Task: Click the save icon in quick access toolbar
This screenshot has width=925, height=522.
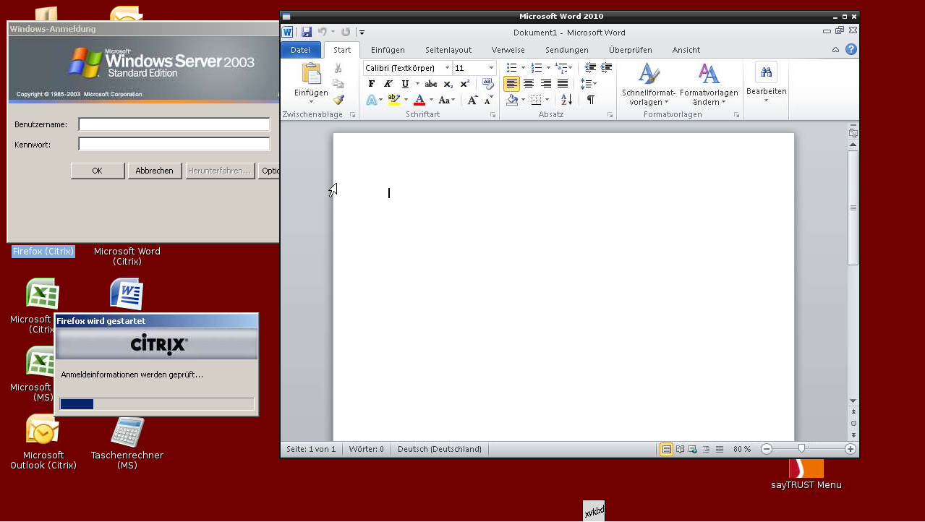Action: (307, 32)
